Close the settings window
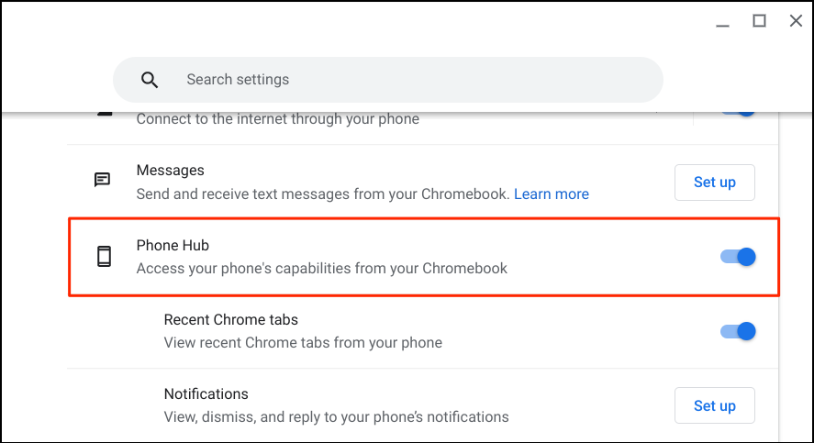The width and height of the screenshot is (814, 443). (x=796, y=21)
